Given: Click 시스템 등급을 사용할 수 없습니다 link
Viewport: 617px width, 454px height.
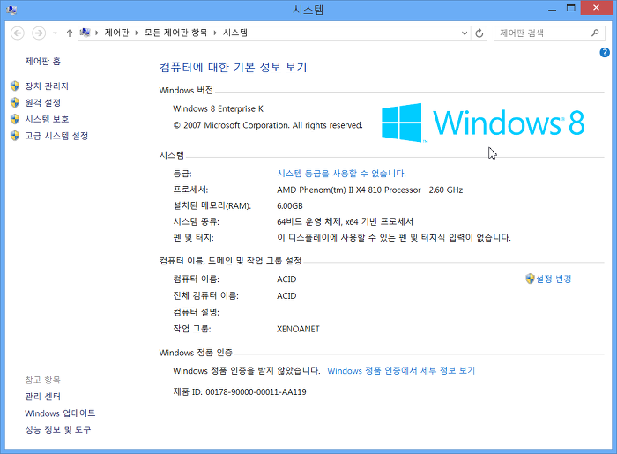Looking at the screenshot, I should pyautogui.click(x=341, y=174).
